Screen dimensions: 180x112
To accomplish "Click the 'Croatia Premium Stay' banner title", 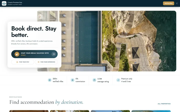I will tap(15, 2).
